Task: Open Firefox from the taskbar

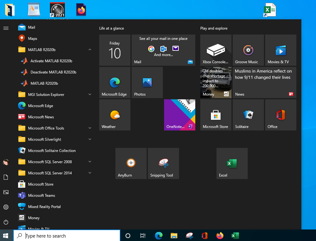Action: click(220, 236)
